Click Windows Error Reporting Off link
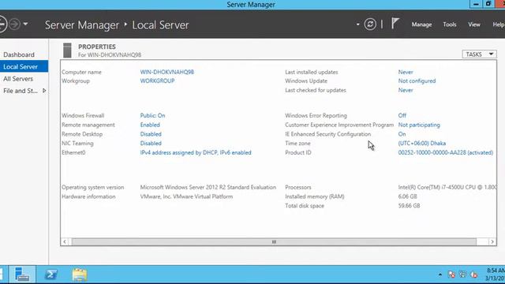Screen dimensions: 505x284 402,115
